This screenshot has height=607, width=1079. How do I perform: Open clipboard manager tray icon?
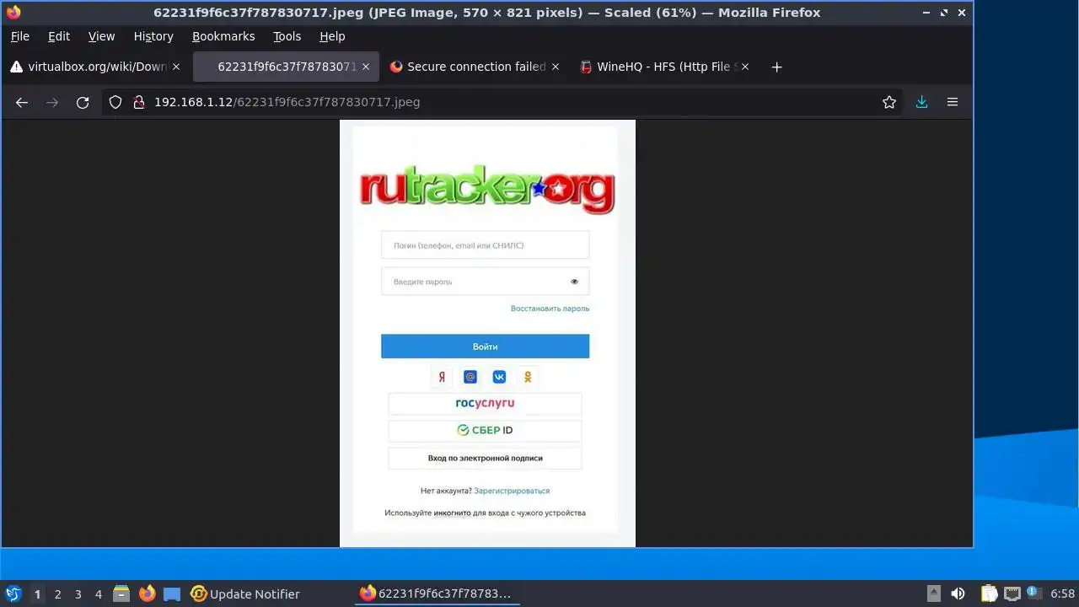[x=989, y=594]
